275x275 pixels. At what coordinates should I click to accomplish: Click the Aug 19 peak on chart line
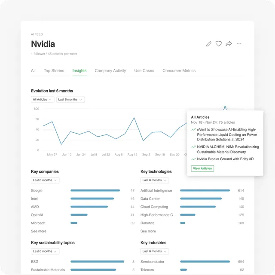pyautogui.click(x=134, y=118)
